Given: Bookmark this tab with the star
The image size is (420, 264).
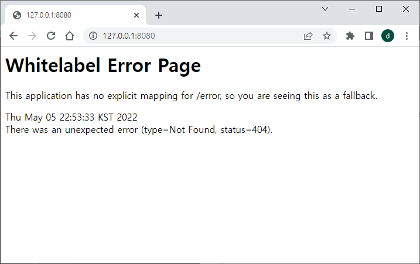Looking at the screenshot, I should coord(327,36).
